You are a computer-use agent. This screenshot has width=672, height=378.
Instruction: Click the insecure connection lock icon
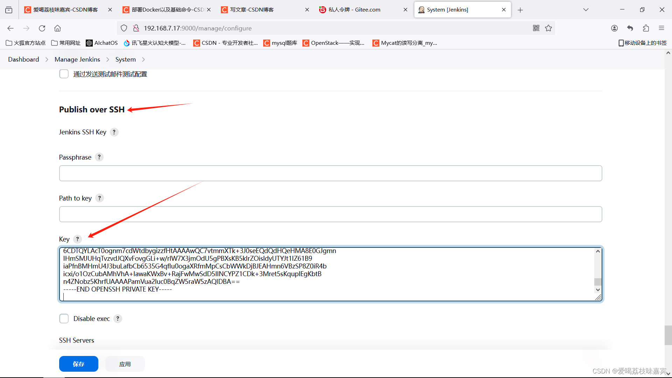136,28
